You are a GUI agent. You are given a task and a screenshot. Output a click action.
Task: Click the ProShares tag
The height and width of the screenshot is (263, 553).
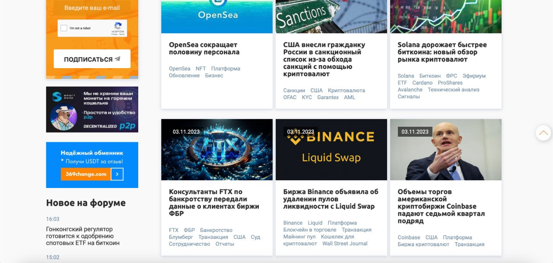(450, 83)
